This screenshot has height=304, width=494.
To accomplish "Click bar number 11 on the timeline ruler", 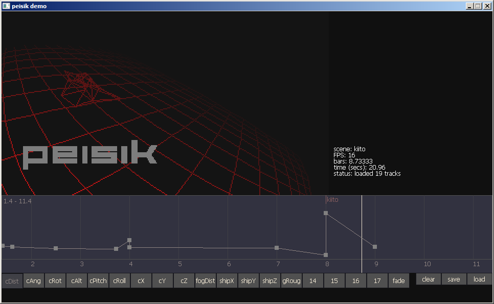I will 477,264.
